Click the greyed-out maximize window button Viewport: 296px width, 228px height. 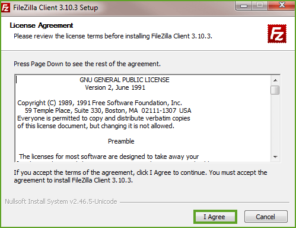point(260,5)
